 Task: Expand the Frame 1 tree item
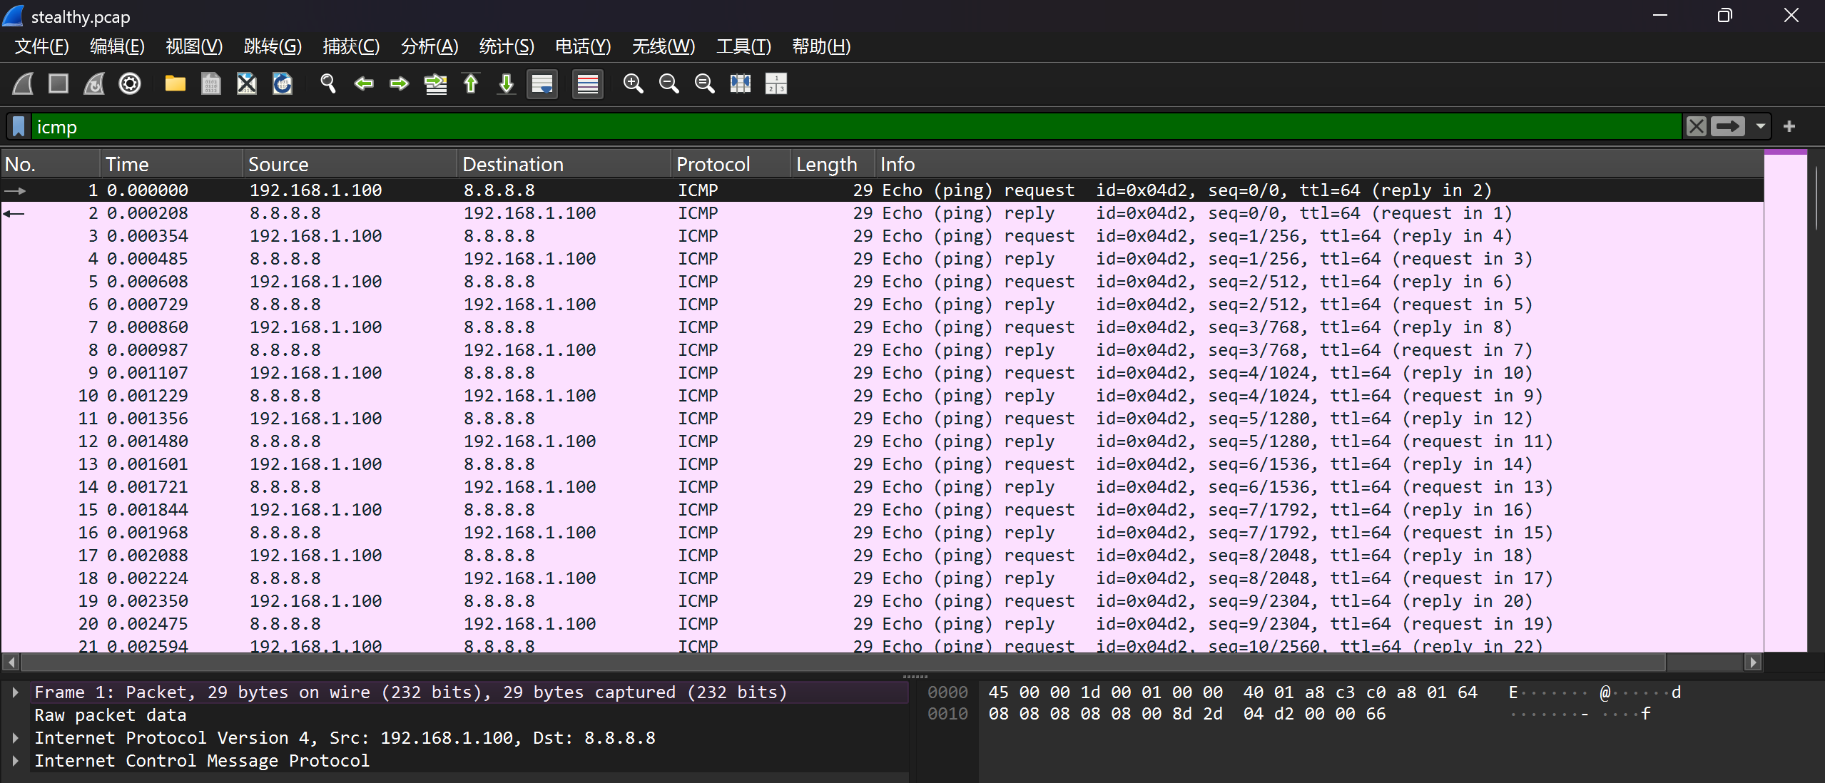(15, 692)
